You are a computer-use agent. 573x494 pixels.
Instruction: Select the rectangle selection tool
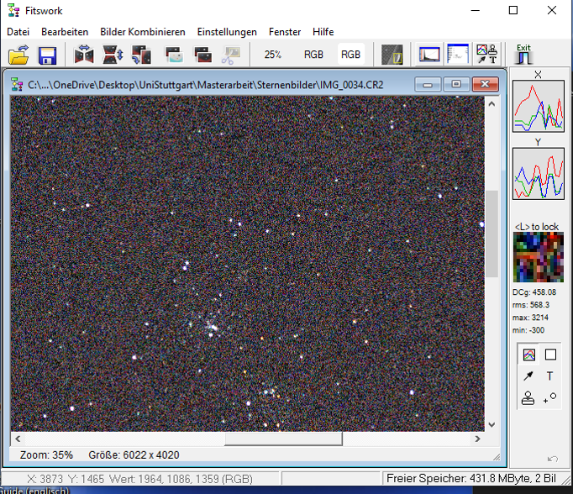tap(550, 355)
